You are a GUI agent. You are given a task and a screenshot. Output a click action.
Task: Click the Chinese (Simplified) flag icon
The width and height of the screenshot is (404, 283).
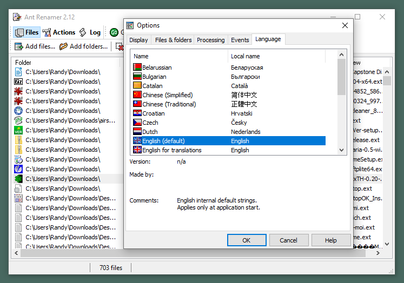[x=137, y=95]
